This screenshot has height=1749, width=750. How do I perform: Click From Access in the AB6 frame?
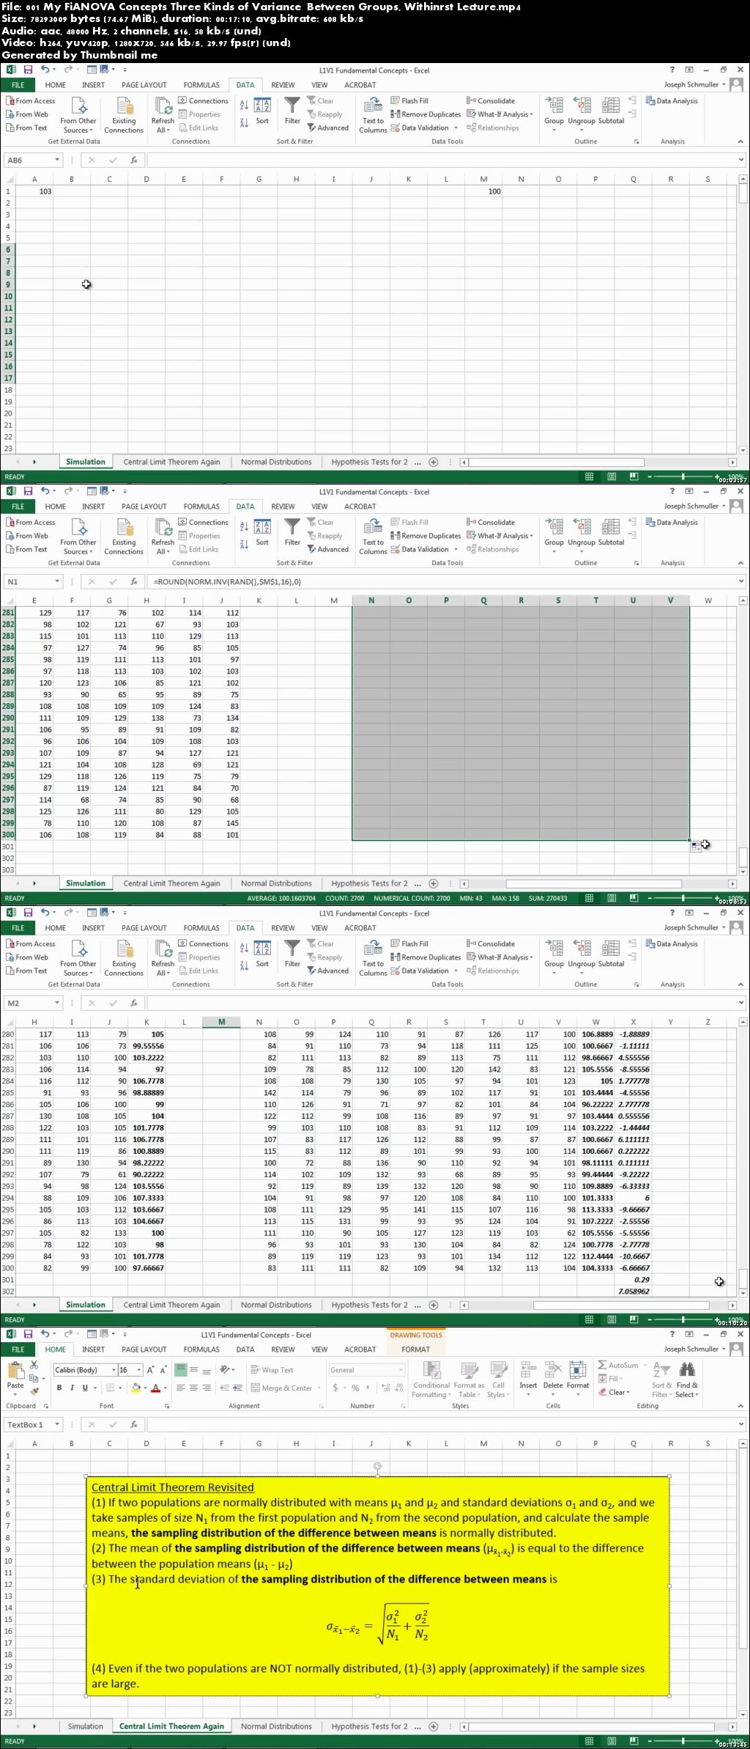point(31,101)
